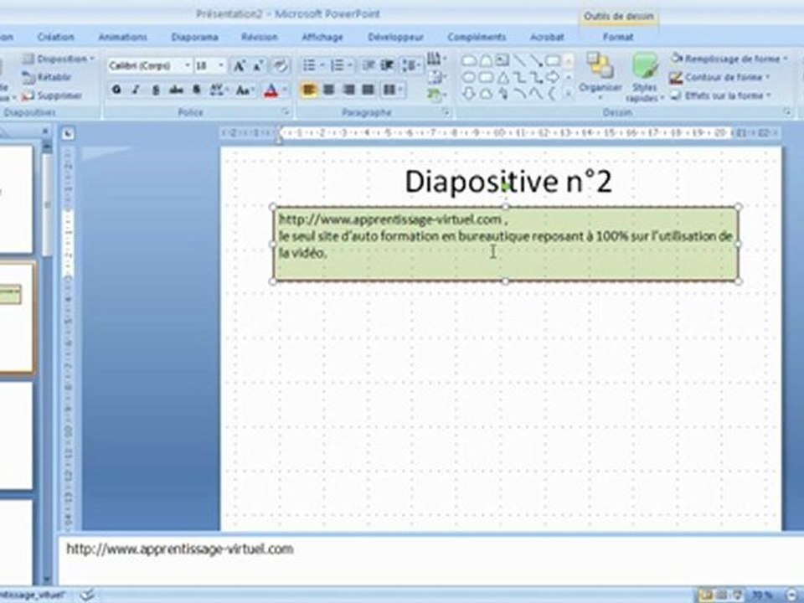Image resolution: width=804 pixels, height=603 pixels.
Task: Increase font size with grow font icon
Action: click(x=239, y=65)
